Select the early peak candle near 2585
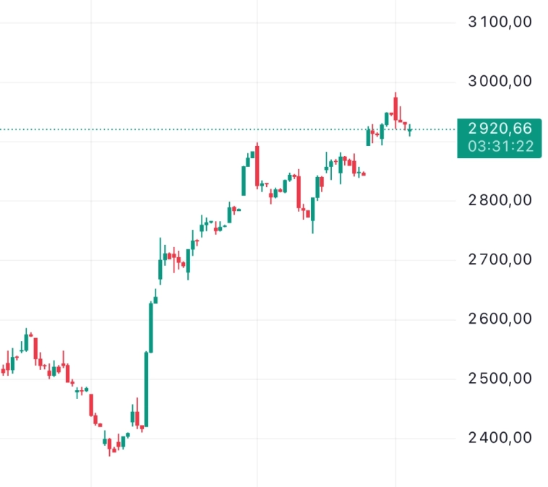The height and width of the screenshot is (487, 548). tap(26, 341)
